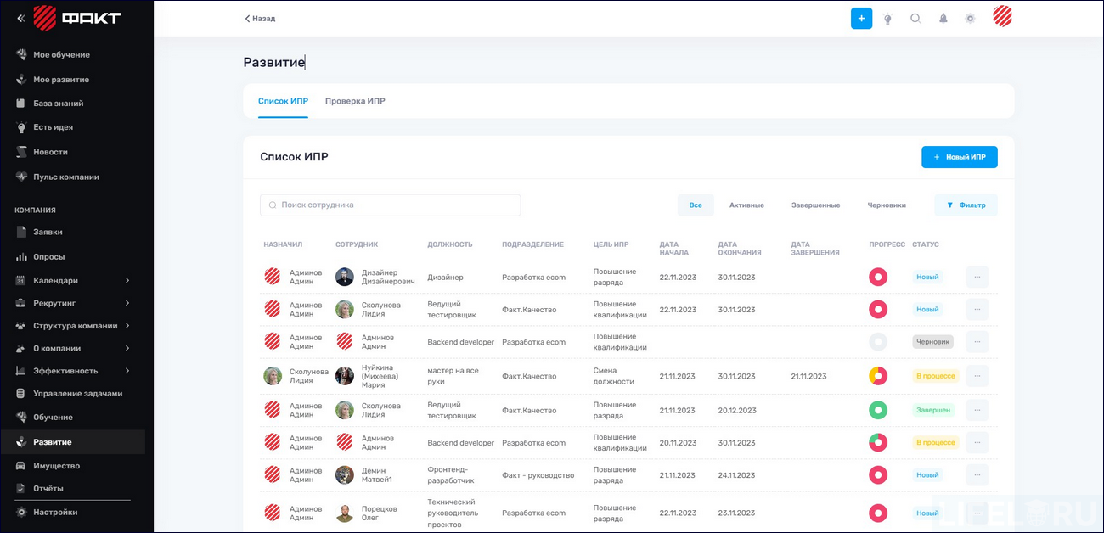Click the Новый ИПР button

tap(959, 157)
